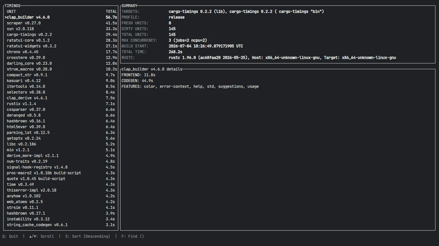Click the S: Sort (Descending) hint
The height and width of the screenshot is (246, 439).
pyautogui.click(x=88, y=236)
